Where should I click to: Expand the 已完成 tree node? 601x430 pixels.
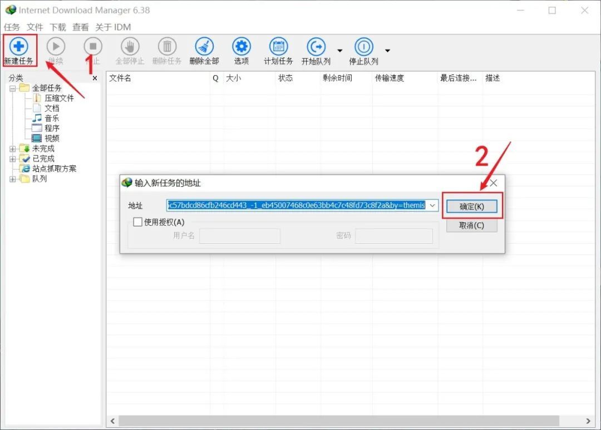pyautogui.click(x=13, y=159)
